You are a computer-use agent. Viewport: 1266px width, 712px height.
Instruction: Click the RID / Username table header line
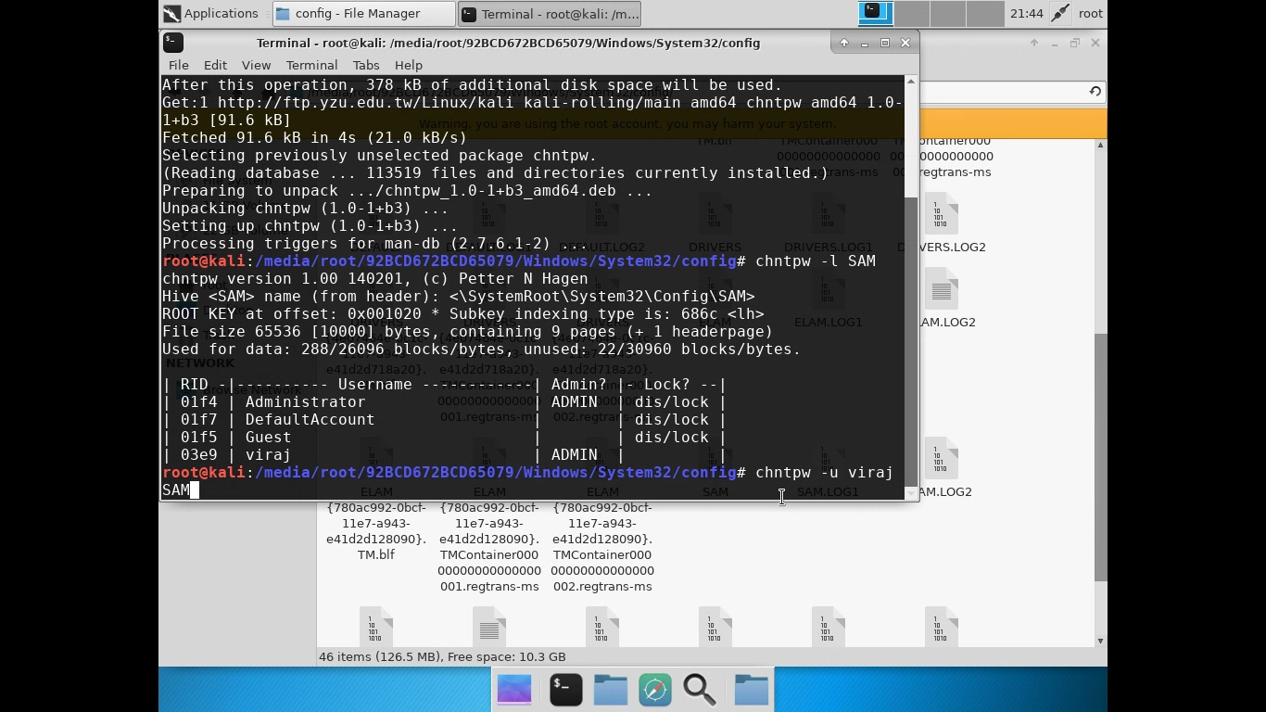click(x=444, y=384)
